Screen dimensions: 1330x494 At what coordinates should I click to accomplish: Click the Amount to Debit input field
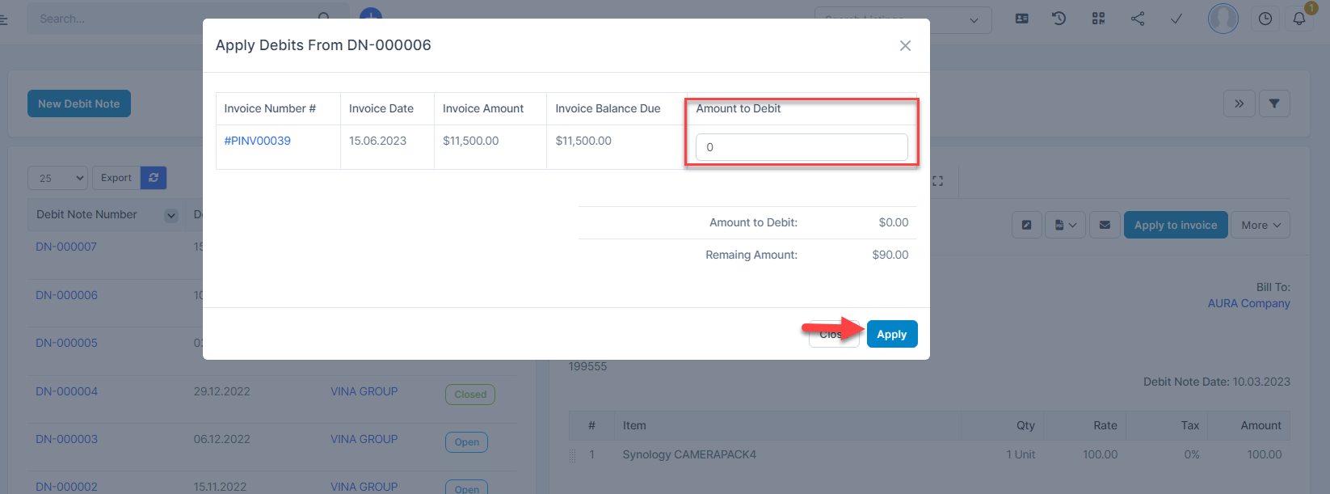tap(801, 147)
